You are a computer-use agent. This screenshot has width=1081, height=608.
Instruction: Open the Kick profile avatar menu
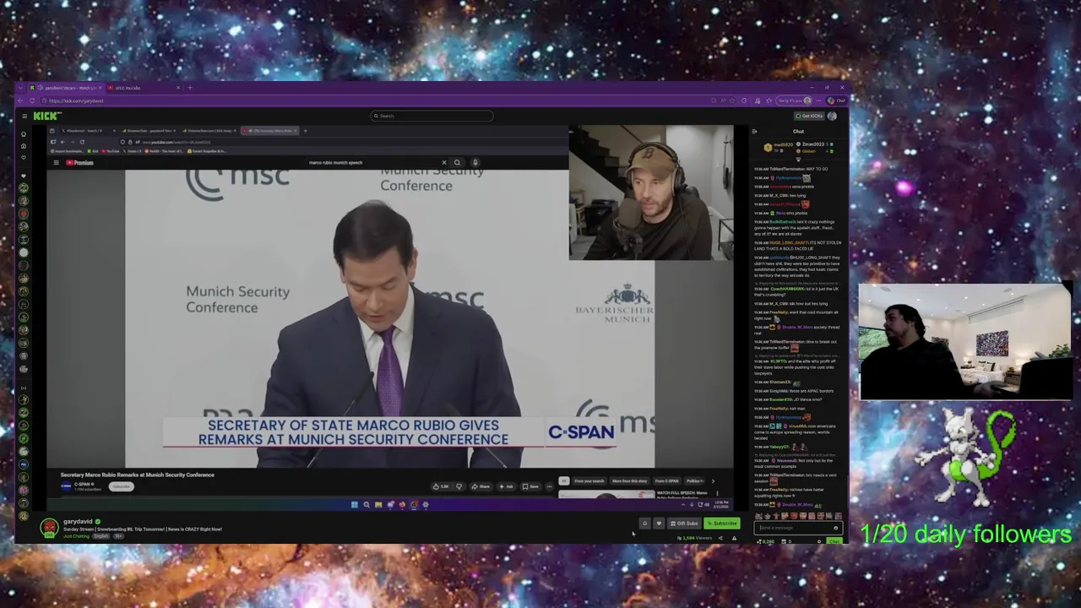point(832,116)
